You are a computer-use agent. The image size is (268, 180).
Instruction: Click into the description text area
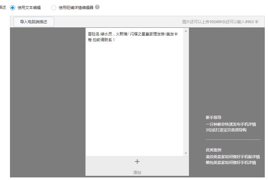[134, 92]
